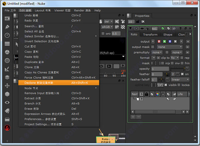The width and height of the screenshot is (200, 146).
Task: Open the Merge nodes layers icon
Action: (x=7, y=77)
